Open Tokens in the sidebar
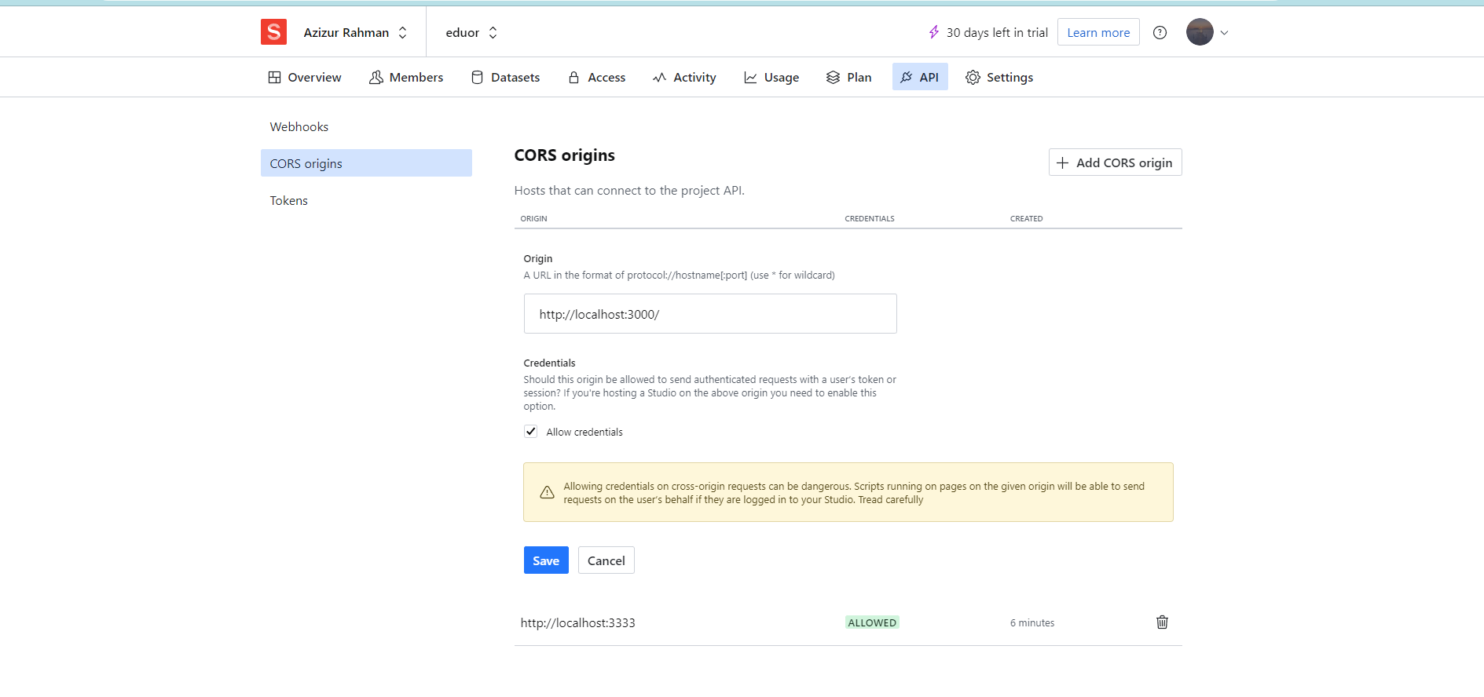This screenshot has height=697, width=1484. tap(289, 200)
